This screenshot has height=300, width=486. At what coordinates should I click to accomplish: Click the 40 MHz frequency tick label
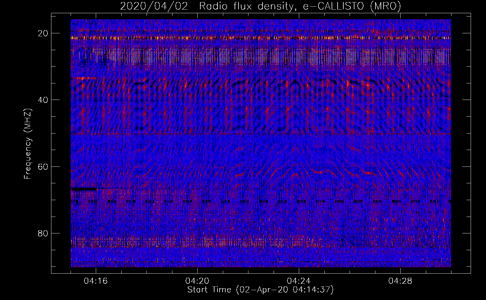tap(43, 100)
